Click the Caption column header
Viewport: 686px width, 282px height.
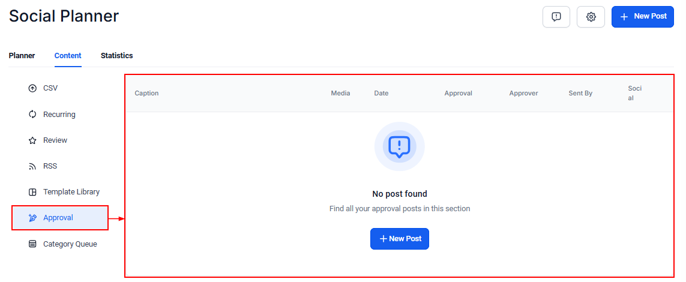click(x=146, y=93)
